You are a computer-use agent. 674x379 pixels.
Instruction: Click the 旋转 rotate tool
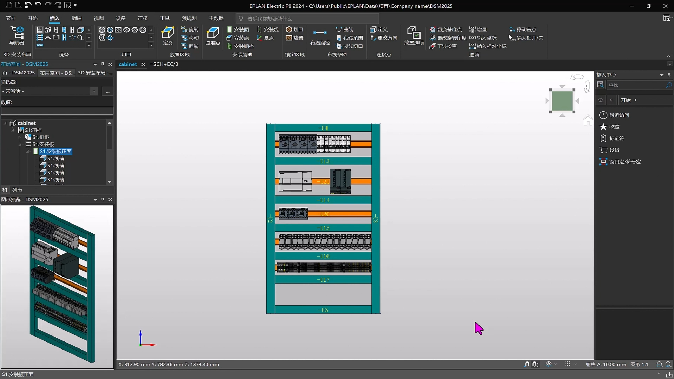click(x=190, y=29)
